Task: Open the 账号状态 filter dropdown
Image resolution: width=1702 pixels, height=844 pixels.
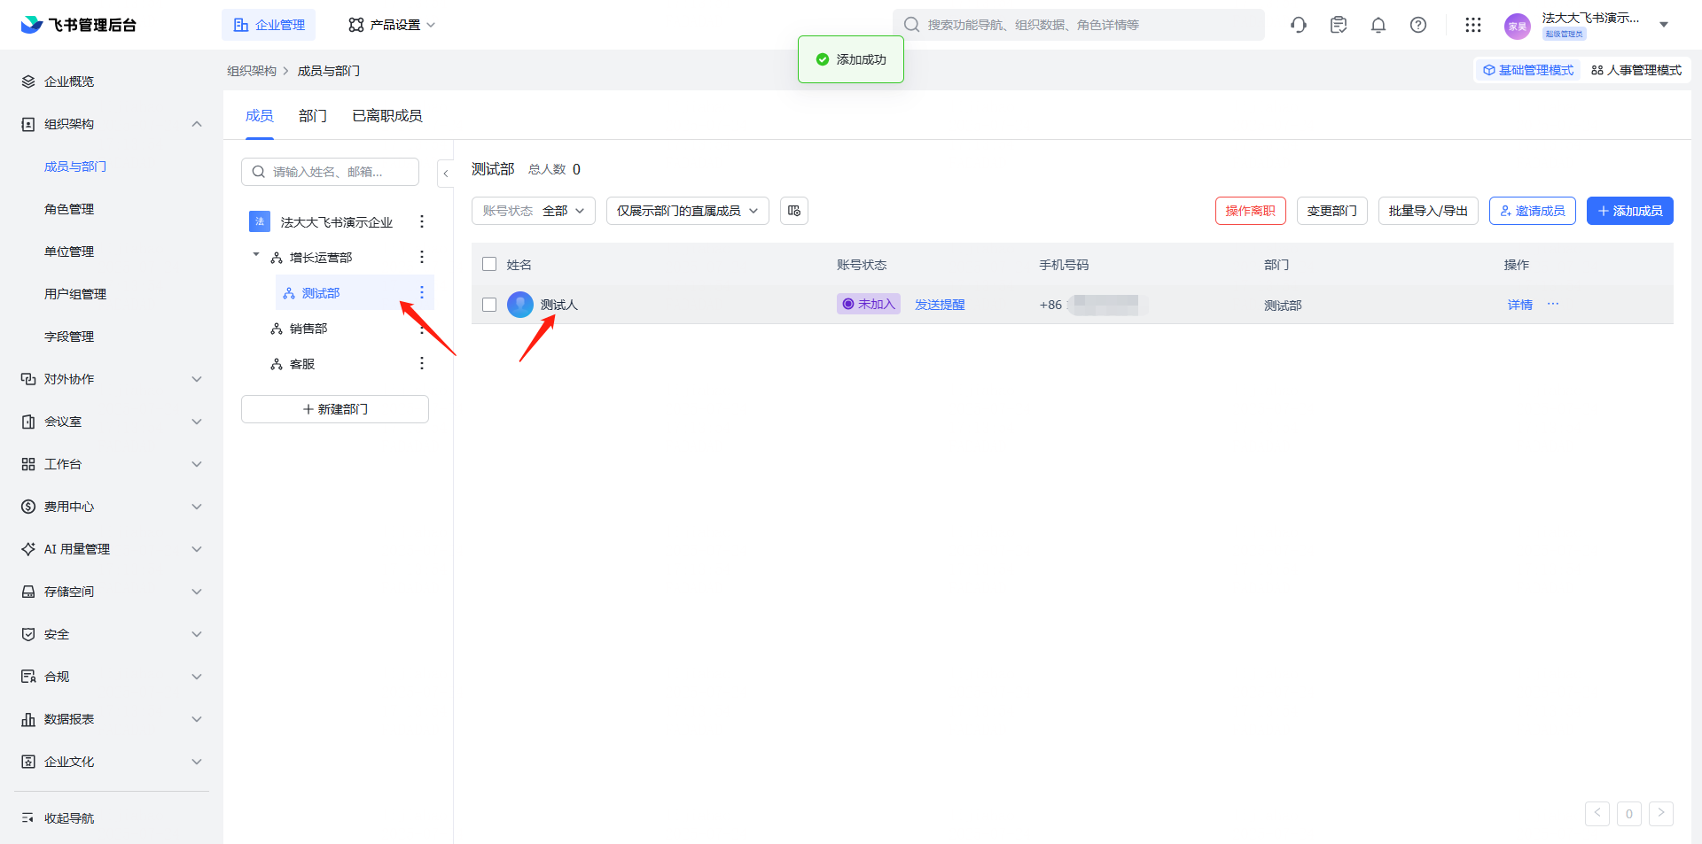Action: pos(533,211)
